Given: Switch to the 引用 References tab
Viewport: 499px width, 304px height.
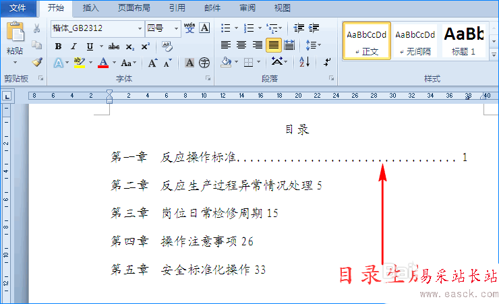Looking at the screenshot, I should click(177, 8).
